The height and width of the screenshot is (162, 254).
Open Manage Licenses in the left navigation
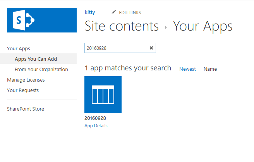click(26, 80)
